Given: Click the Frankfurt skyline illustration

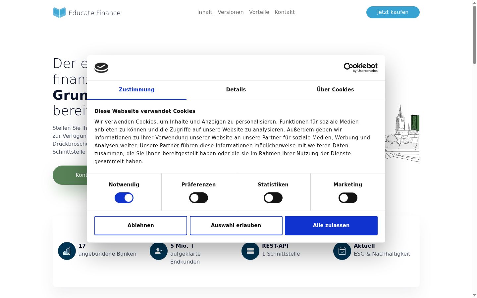Looking at the screenshot, I should pos(402,133).
